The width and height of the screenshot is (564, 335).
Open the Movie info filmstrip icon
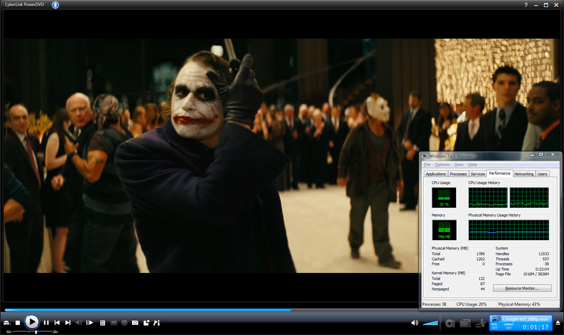(465, 323)
